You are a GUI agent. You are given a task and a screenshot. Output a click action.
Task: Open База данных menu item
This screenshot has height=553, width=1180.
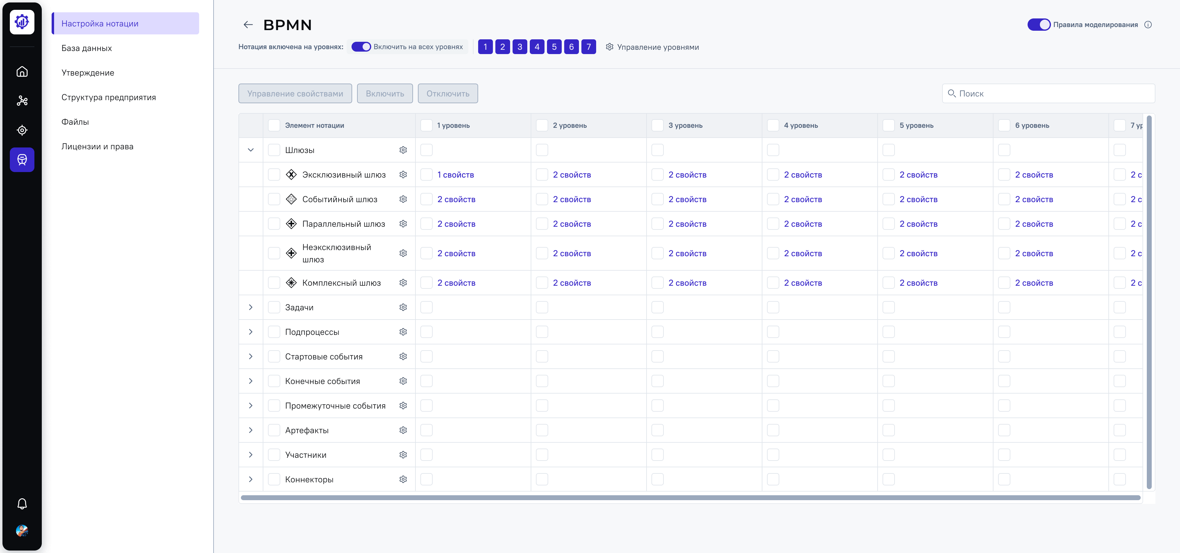pyautogui.click(x=87, y=48)
